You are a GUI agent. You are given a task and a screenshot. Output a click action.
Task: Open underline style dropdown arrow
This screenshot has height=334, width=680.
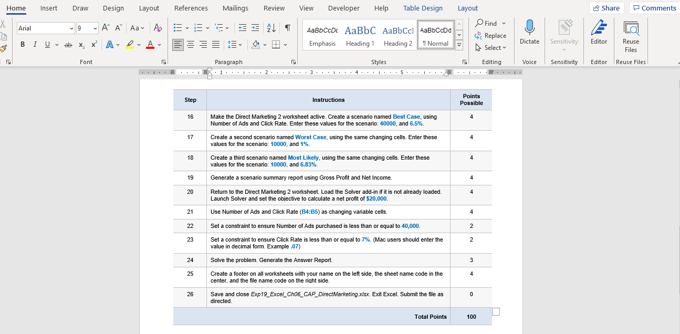(57, 45)
